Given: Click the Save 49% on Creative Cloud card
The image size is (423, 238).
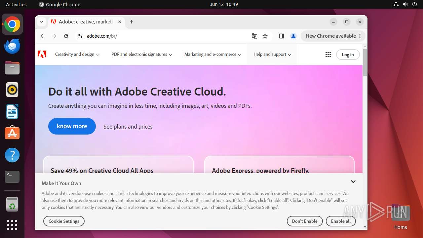Looking at the screenshot, I should (x=118, y=165).
